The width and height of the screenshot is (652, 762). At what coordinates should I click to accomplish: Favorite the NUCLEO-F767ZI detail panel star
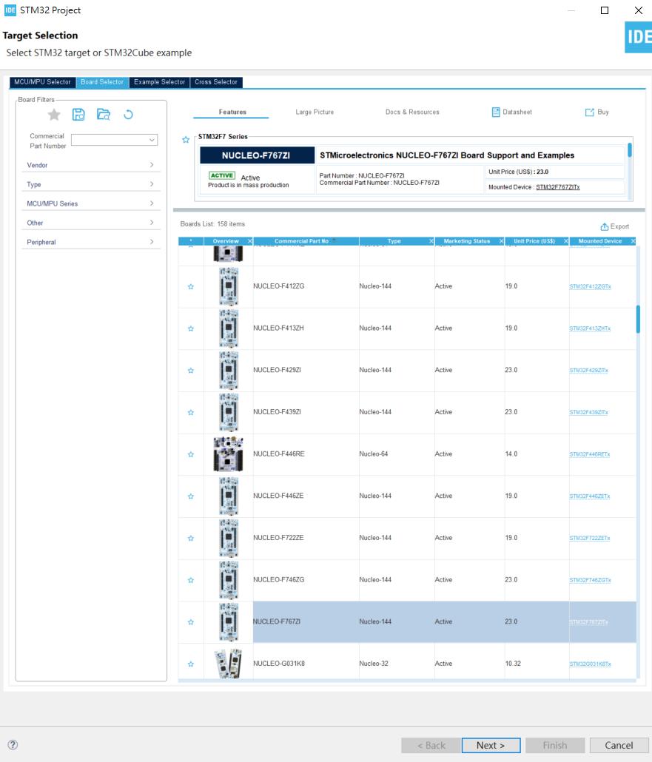coord(186,140)
